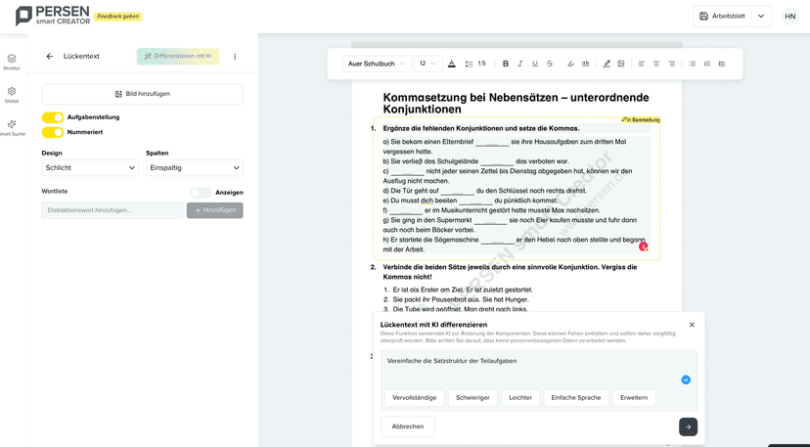
Task: Select the Leichter suggestion chip
Action: (520, 398)
